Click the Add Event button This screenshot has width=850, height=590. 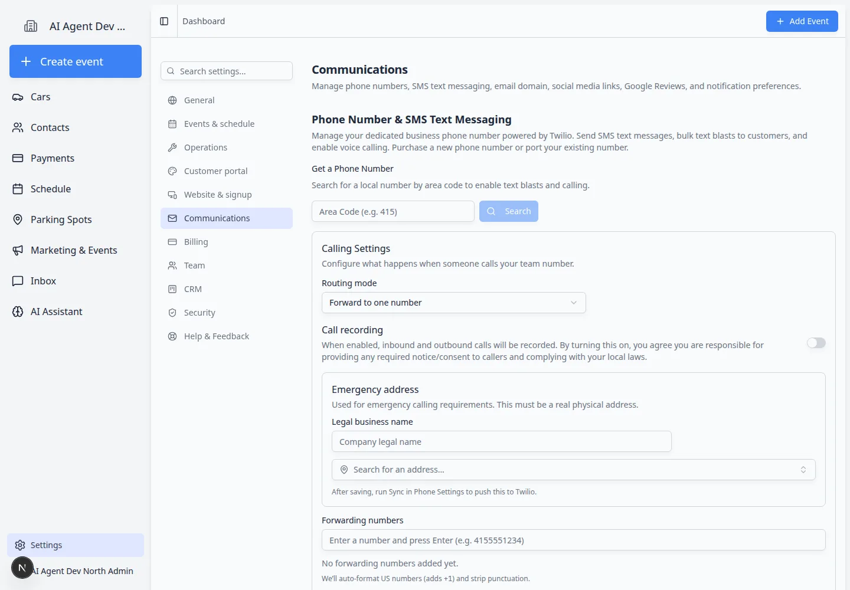[802, 21]
